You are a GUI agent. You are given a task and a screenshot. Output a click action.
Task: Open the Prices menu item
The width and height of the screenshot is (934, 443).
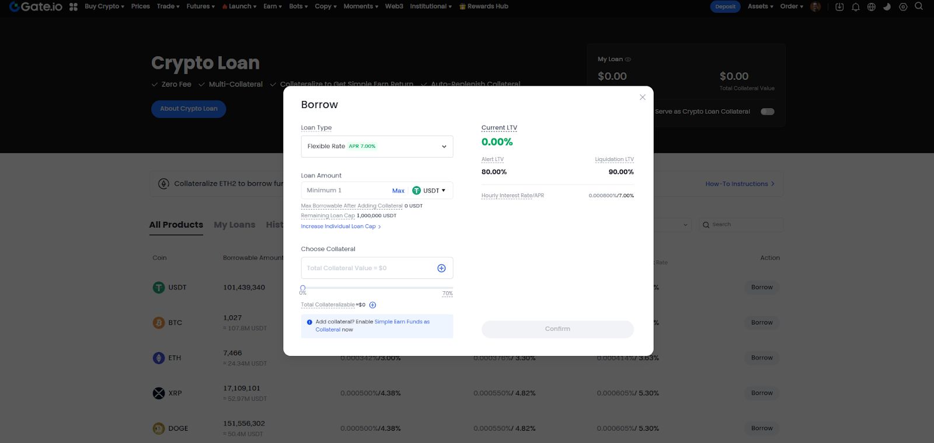[x=140, y=6]
